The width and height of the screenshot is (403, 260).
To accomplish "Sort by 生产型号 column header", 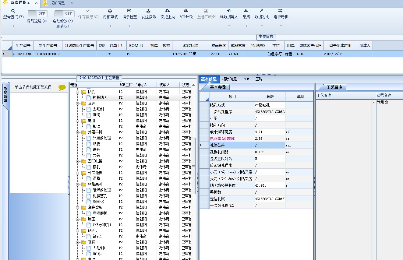I will 23,46.
